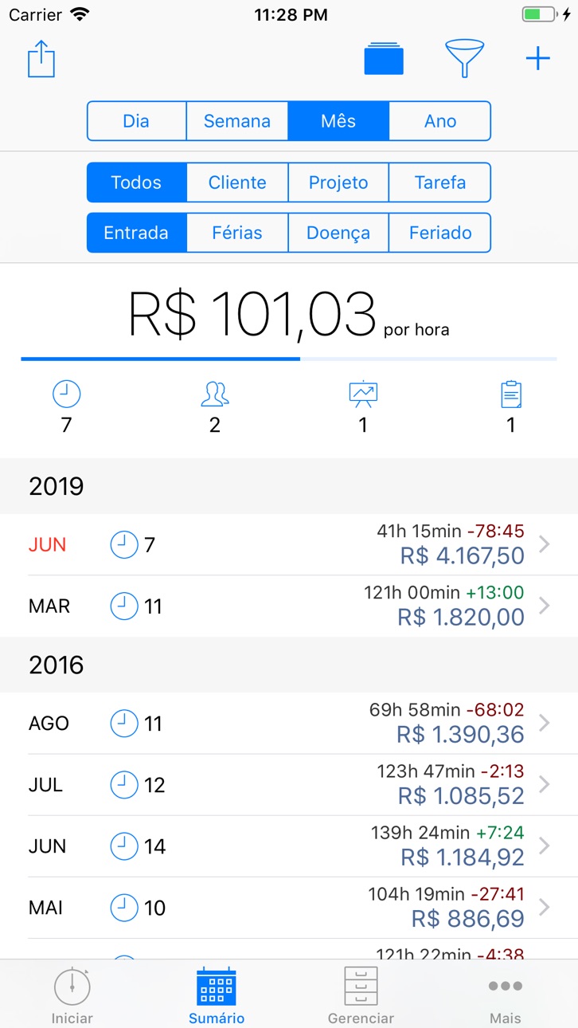
Task: Show Férias entries
Action: click(x=237, y=233)
